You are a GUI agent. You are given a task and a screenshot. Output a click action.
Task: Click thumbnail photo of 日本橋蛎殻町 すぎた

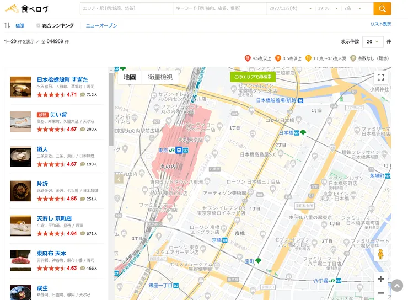(x=20, y=87)
